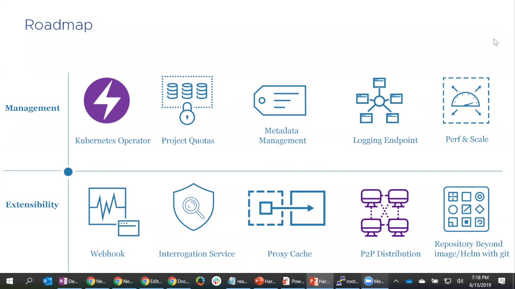Select the Kubernetes Operator label
The height and width of the screenshot is (289, 515).
coord(113,140)
